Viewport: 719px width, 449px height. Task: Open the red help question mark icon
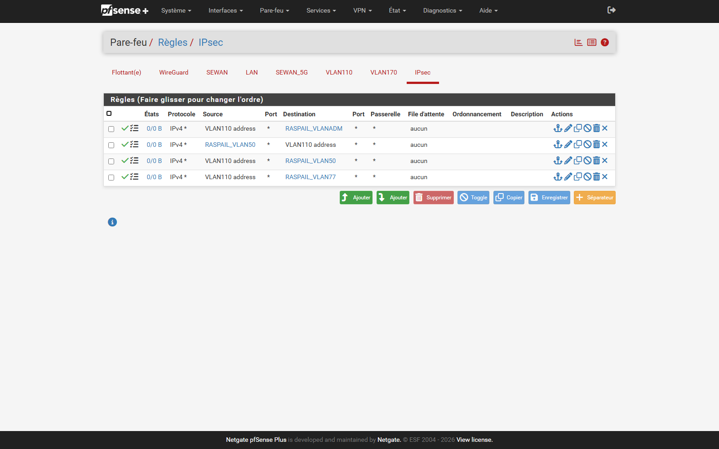(x=605, y=42)
